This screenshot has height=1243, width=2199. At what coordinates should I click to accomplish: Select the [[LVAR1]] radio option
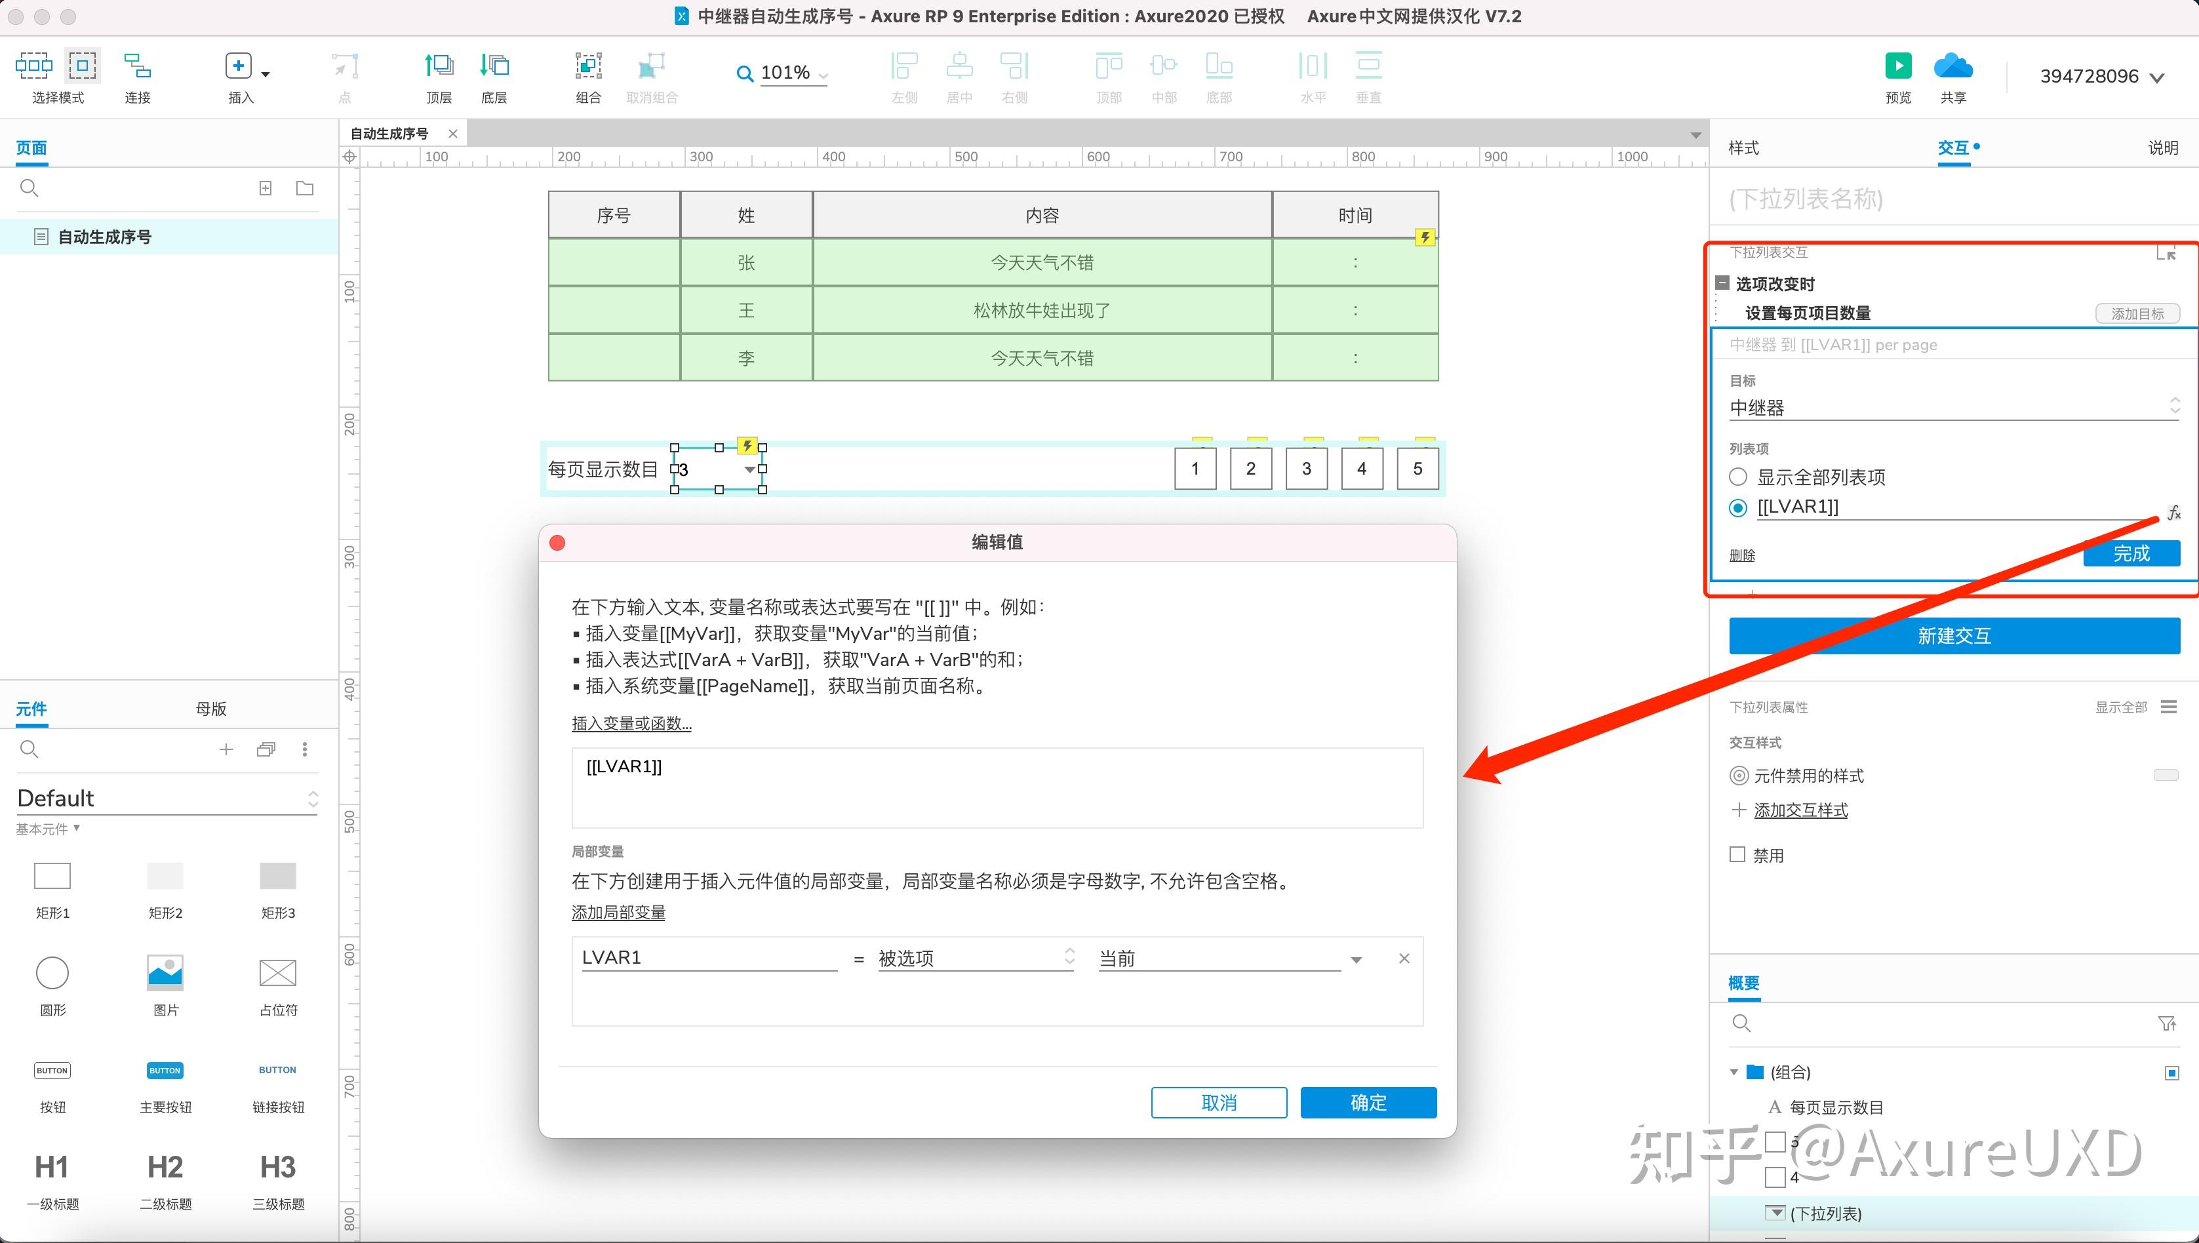1738,508
